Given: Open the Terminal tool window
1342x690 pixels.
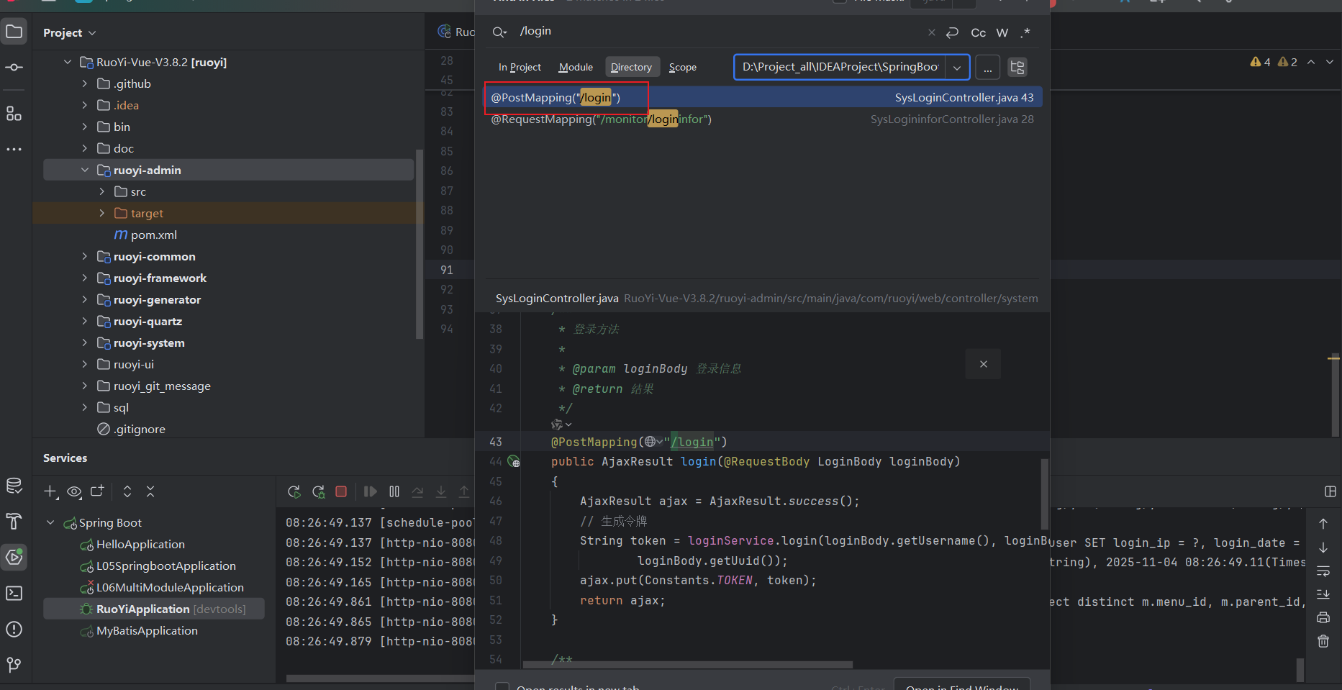Looking at the screenshot, I should coord(14,594).
